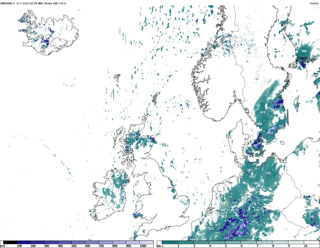This screenshot has height=248, width=320.
Task: Click the '956' visibility value over Finland
Action: pyautogui.click(x=304, y=51)
